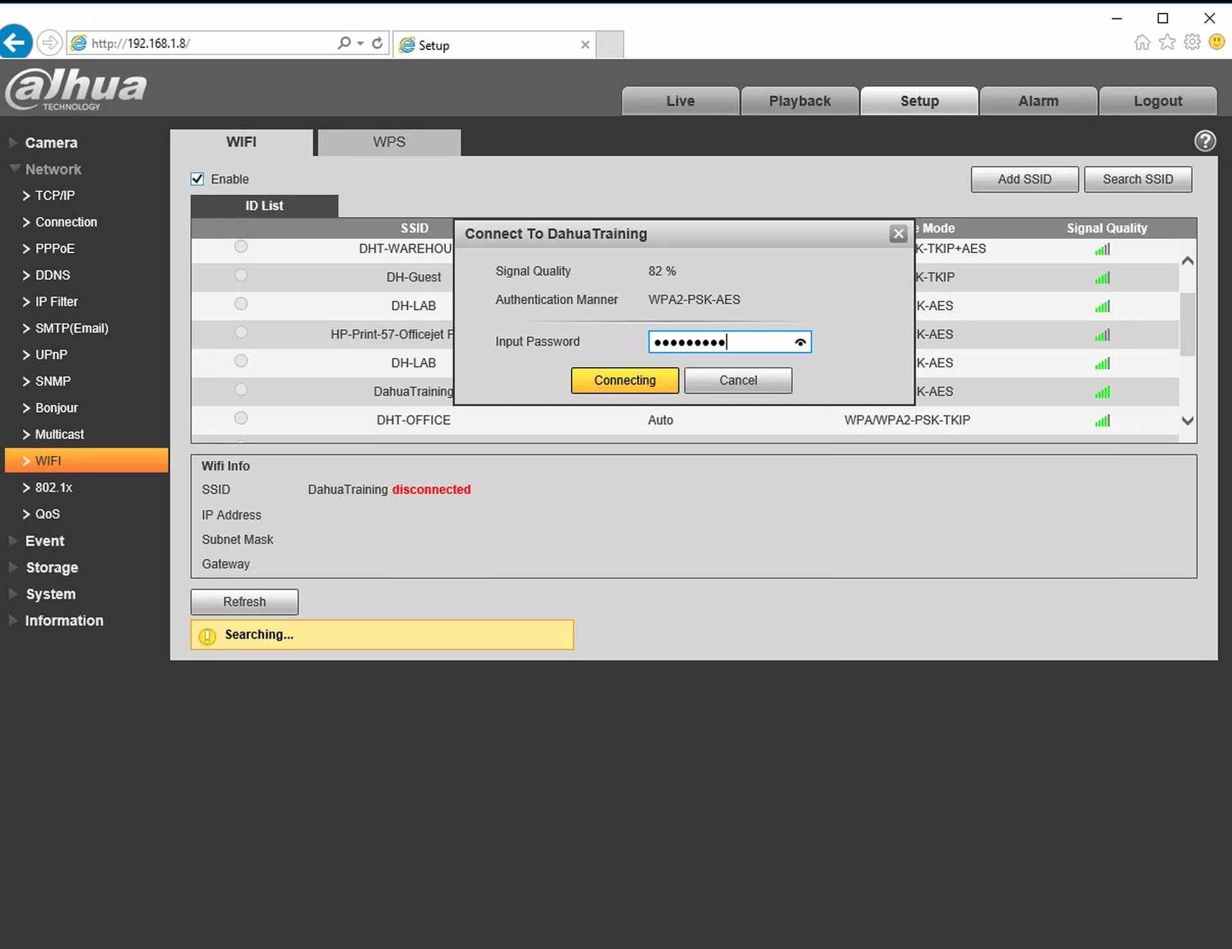Expand the Event settings section

tap(45, 540)
